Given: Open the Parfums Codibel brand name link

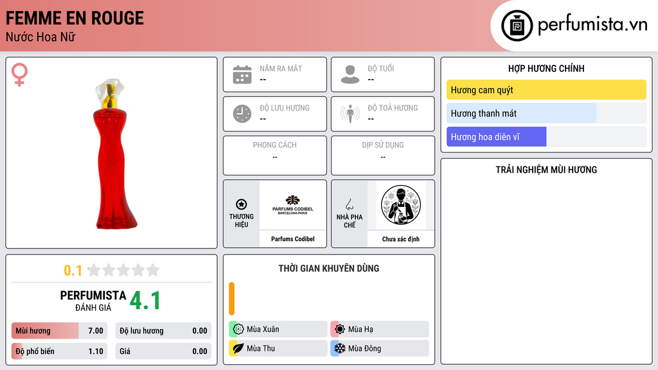Looking at the screenshot, I should (x=293, y=239).
